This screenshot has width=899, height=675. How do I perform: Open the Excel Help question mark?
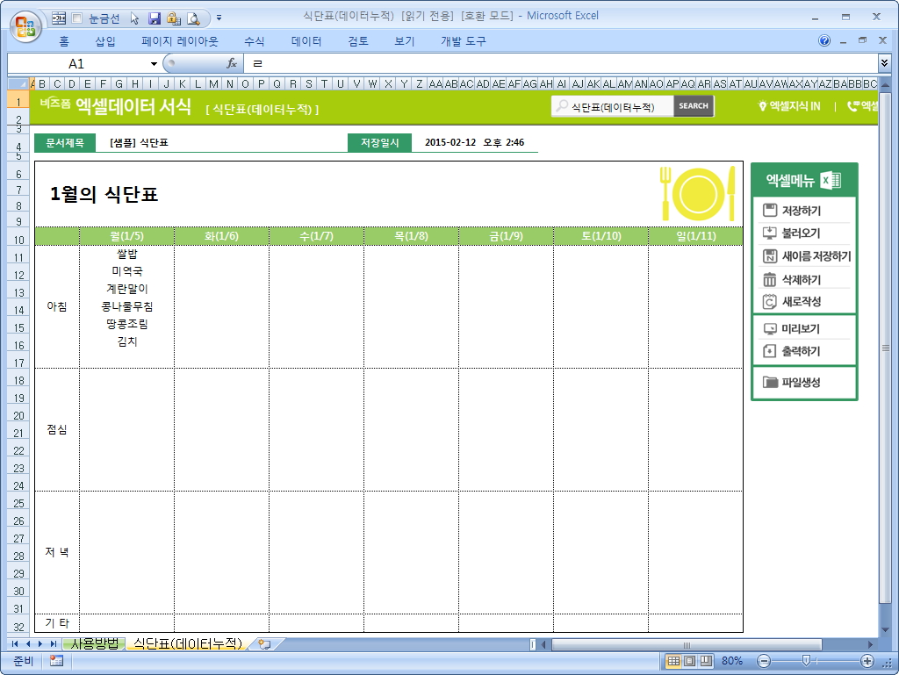(824, 41)
